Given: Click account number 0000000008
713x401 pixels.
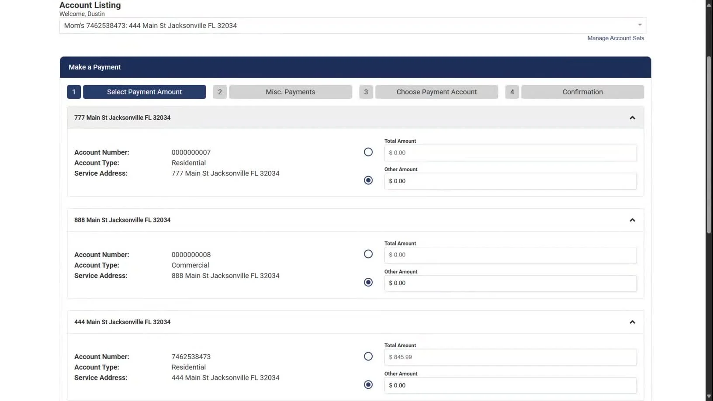Looking at the screenshot, I should [x=191, y=255].
